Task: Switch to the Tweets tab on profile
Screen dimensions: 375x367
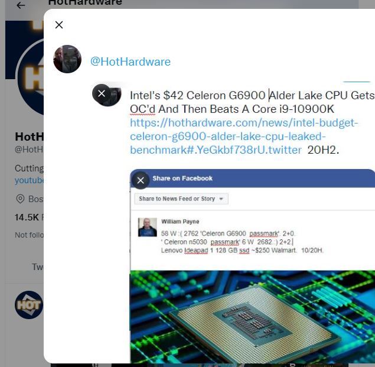Action: (x=38, y=267)
